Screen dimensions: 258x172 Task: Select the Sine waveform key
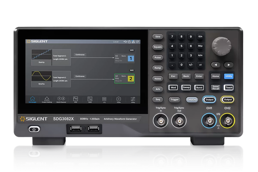(158, 37)
